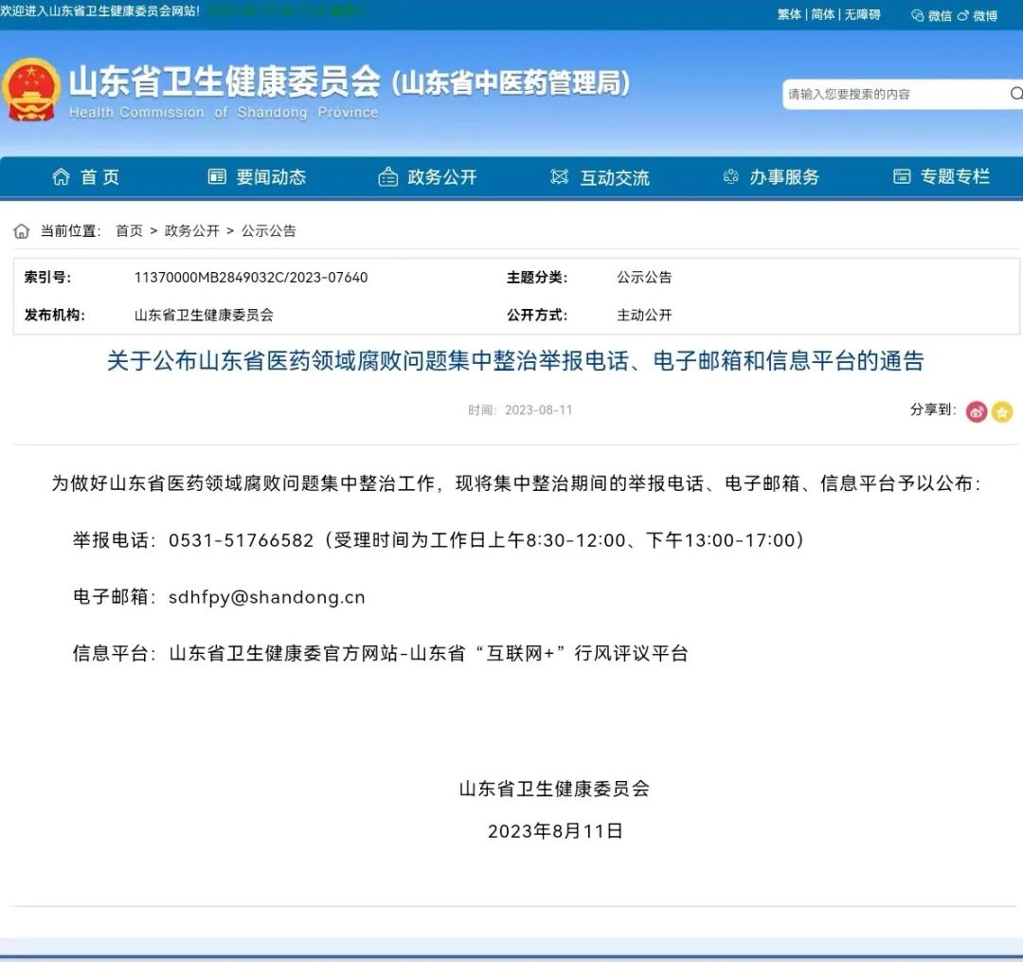This screenshot has height=962, width=1023.
Task: Click the 索引号 field label
Action: 47,278
